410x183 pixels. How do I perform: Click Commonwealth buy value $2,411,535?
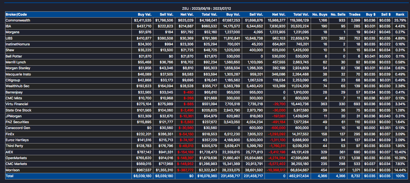(143, 20)
